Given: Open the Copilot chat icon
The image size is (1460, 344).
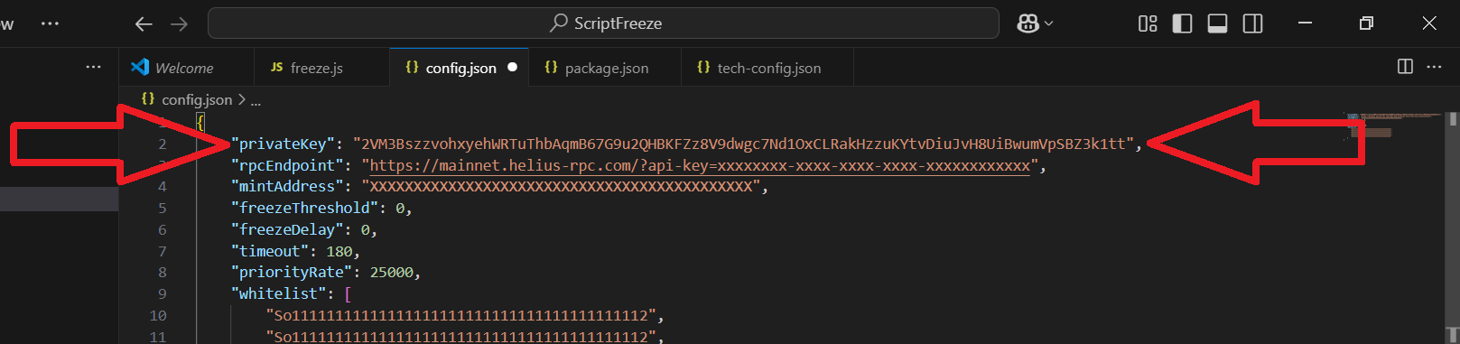Looking at the screenshot, I should click(x=1028, y=23).
